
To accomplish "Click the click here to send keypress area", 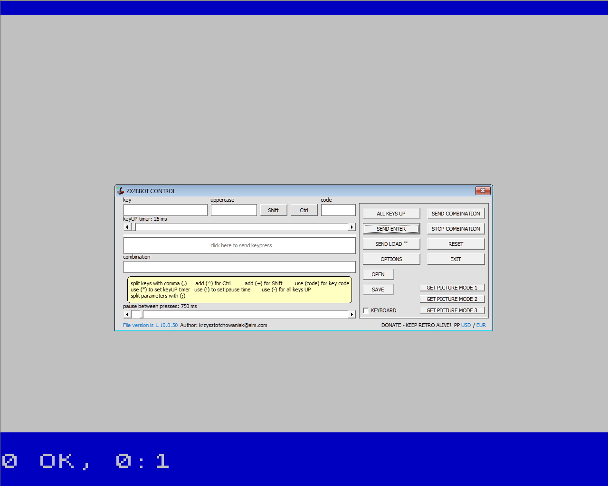I will [x=239, y=245].
